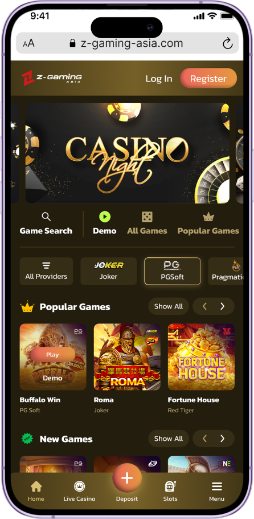Image resolution: width=254 pixels, height=519 pixels.
Task: Show next Popular Games with right arrow
Action: click(x=222, y=306)
